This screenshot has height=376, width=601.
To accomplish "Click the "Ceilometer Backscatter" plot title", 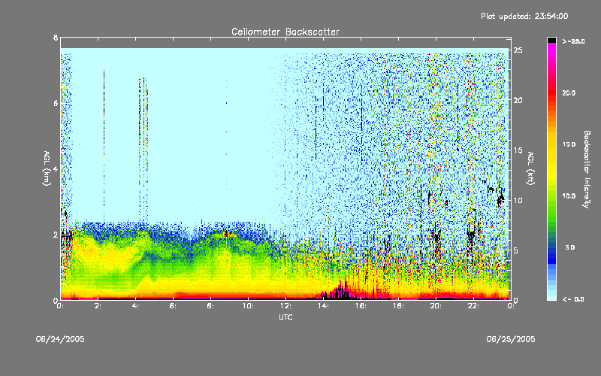I will [285, 32].
